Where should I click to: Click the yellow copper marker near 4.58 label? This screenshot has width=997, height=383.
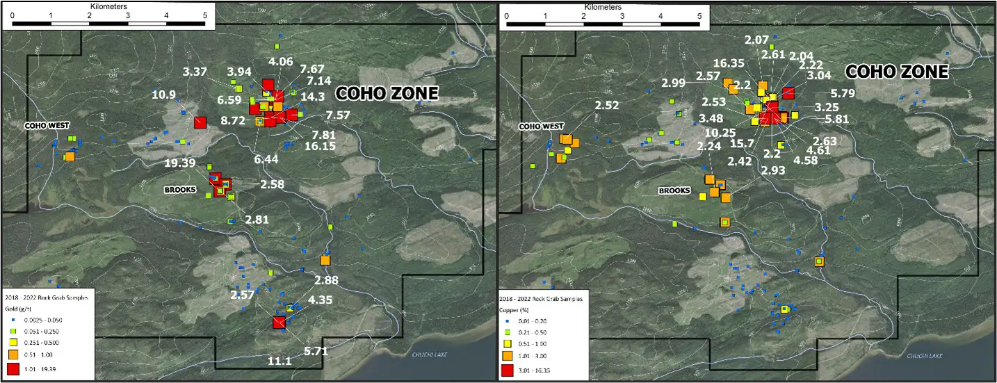[781, 145]
